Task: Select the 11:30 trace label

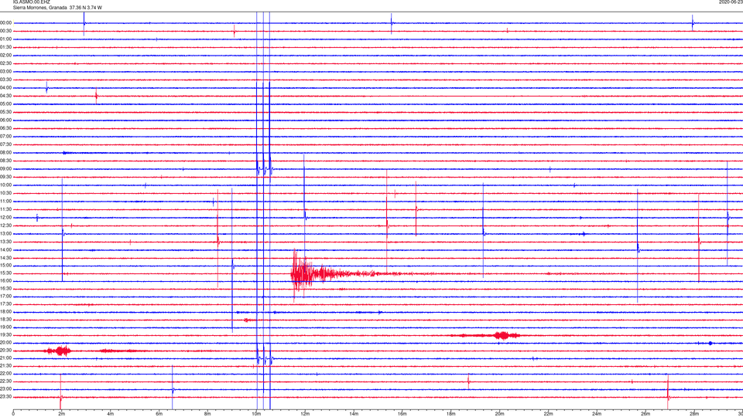Action: pos(5,209)
